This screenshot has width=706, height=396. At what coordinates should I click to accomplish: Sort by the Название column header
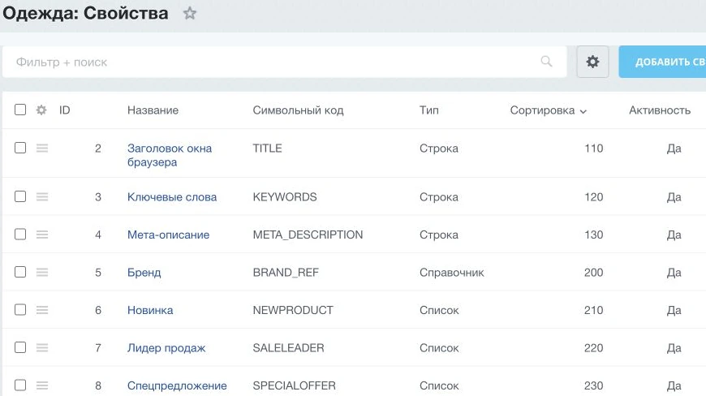(153, 110)
